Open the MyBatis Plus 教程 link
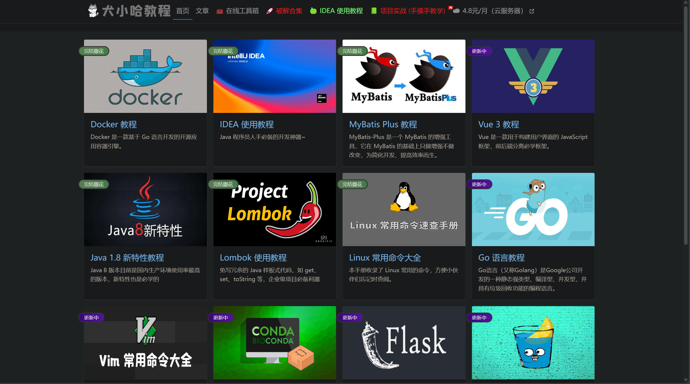This screenshot has width=690, height=384. (x=383, y=124)
